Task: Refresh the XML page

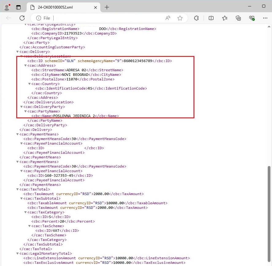Action: pos(22,18)
